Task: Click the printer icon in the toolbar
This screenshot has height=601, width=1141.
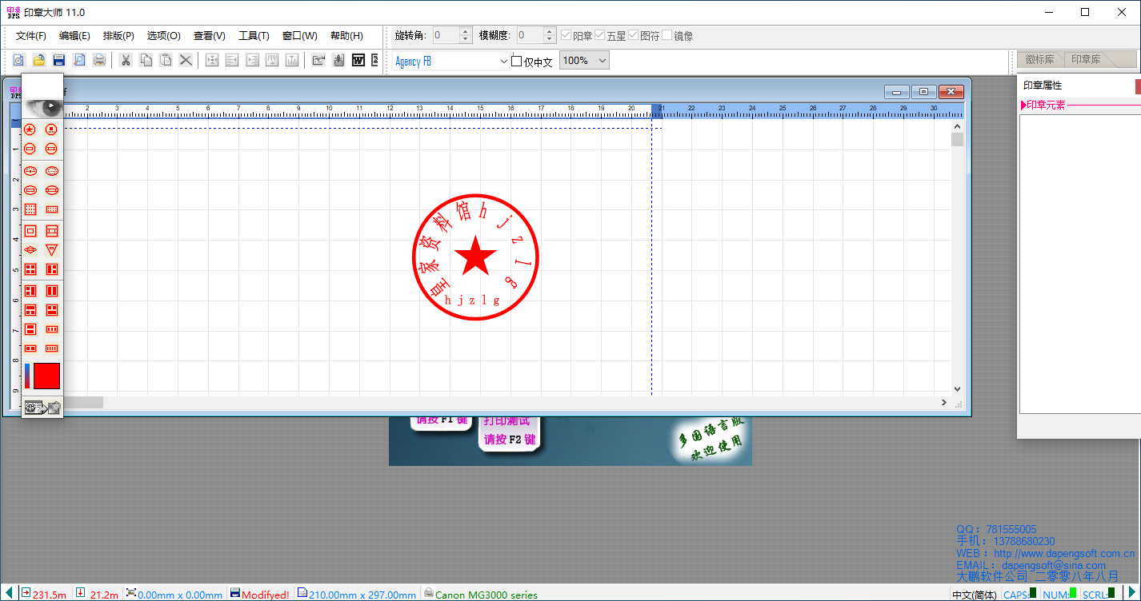Action: pyautogui.click(x=99, y=60)
